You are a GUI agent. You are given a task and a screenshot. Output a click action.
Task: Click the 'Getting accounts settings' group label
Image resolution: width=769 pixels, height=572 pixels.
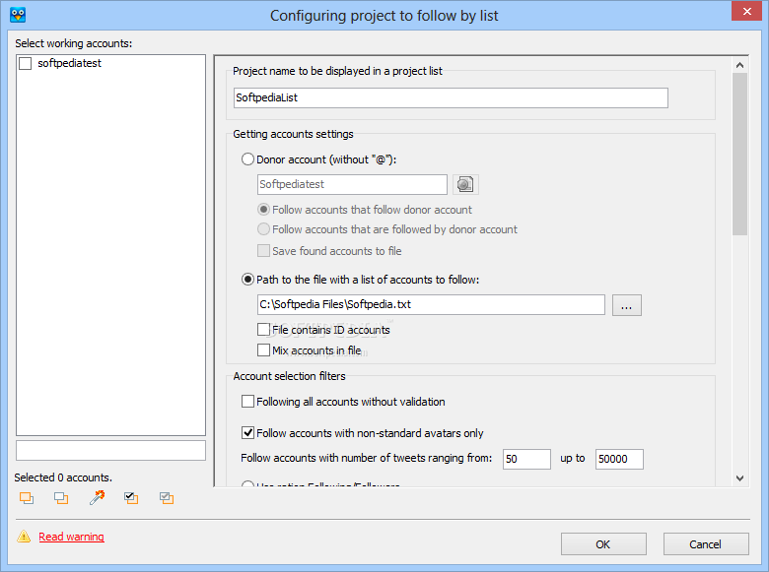(293, 134)
